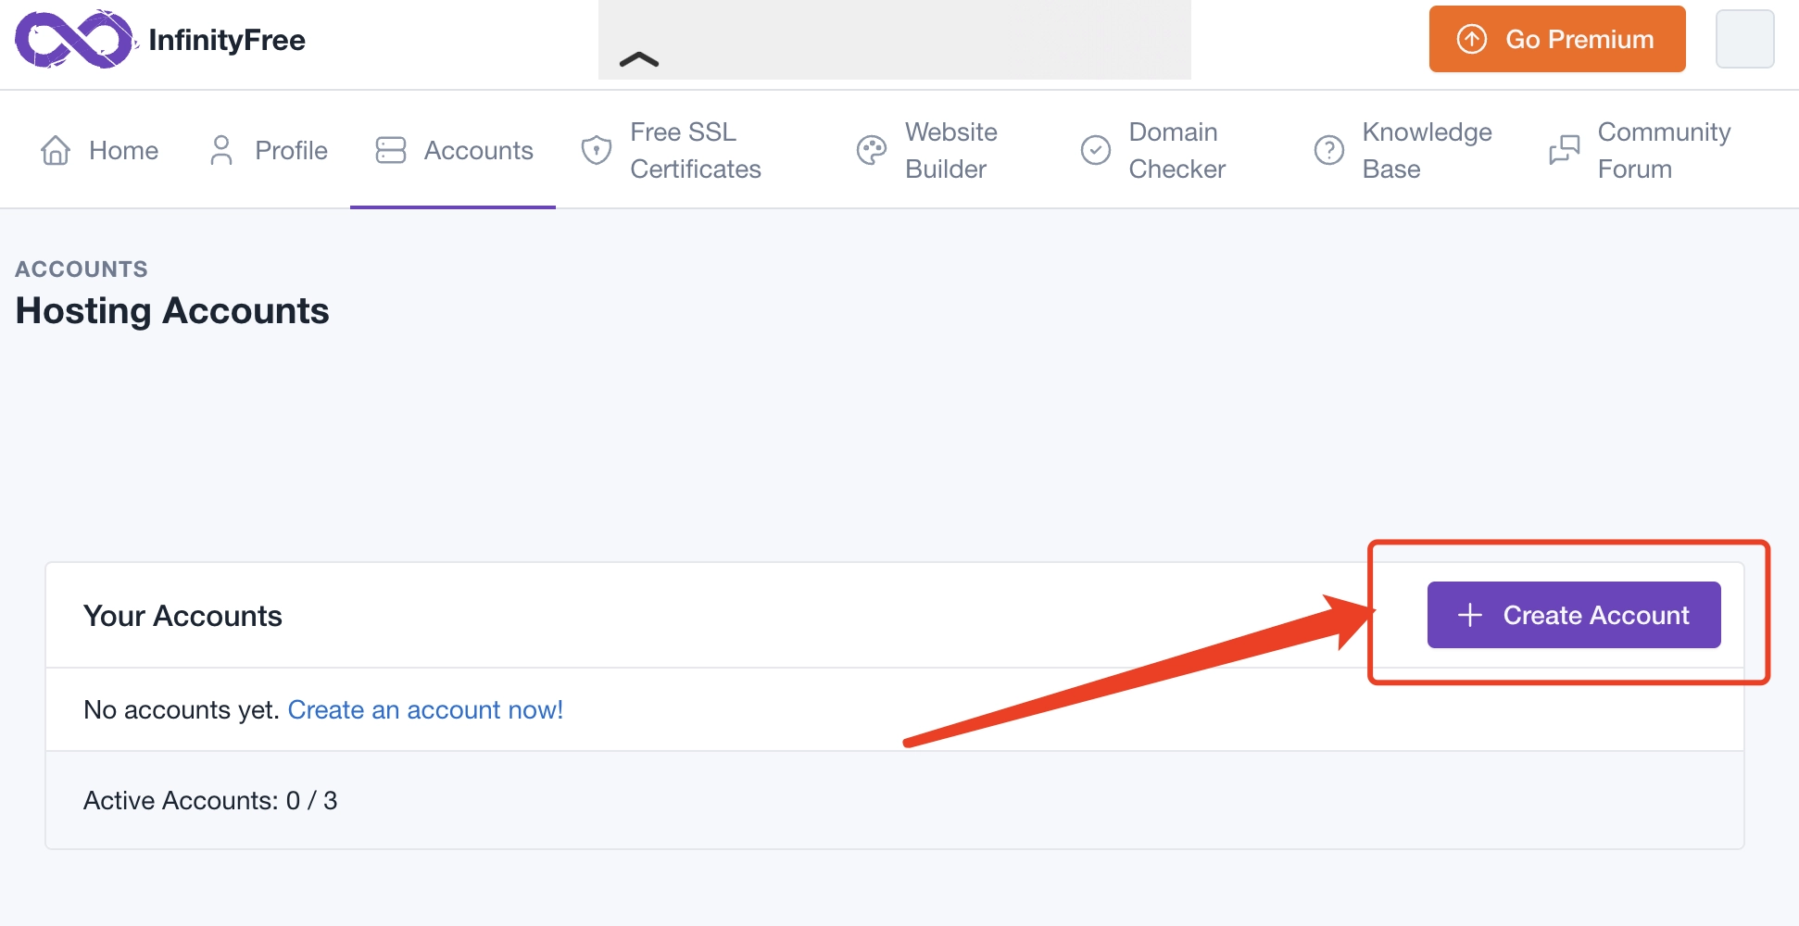This screenshot has height=926, width=1799.
Task: Click the upward arrow icon in Go Premium
Action: (x=1472, y=39)
